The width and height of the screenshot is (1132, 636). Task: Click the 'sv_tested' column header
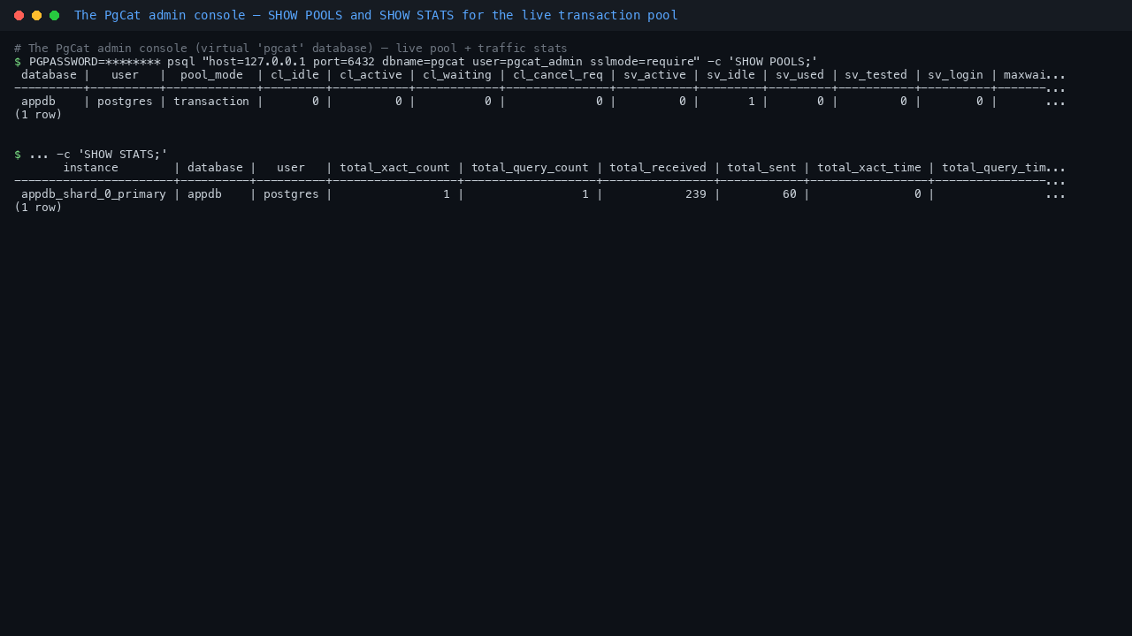point(876,74)
